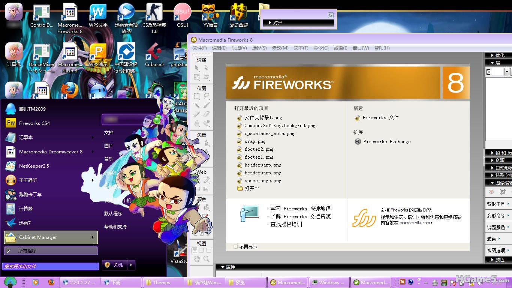Open the Cubase5 desktop shortcut
Screen dimensions: 512x288
coord(154,55)
